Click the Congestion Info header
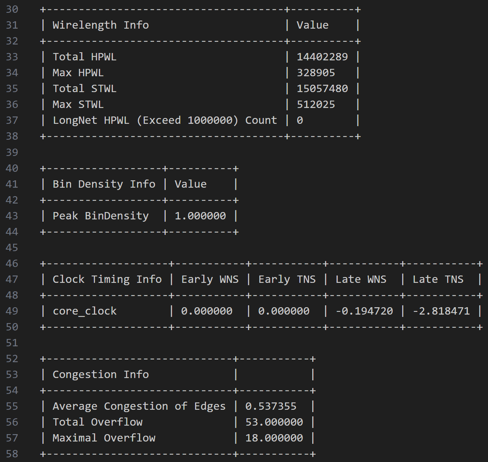This screenshot has width=488, height=462. 100,375
